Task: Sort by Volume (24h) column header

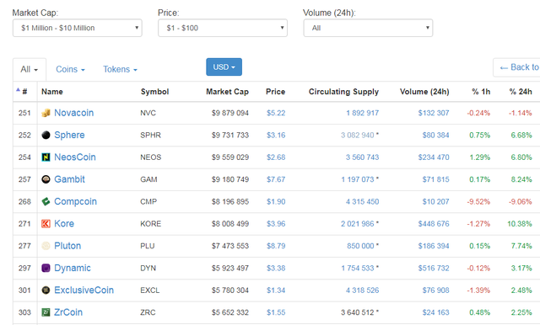Action: pyautogui.click(x=424, y=92)
